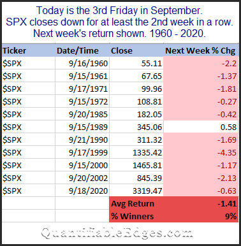The image size is (241, 246).
Task: Select the 9/21/1990 date cell
Action: pos(82,140)
